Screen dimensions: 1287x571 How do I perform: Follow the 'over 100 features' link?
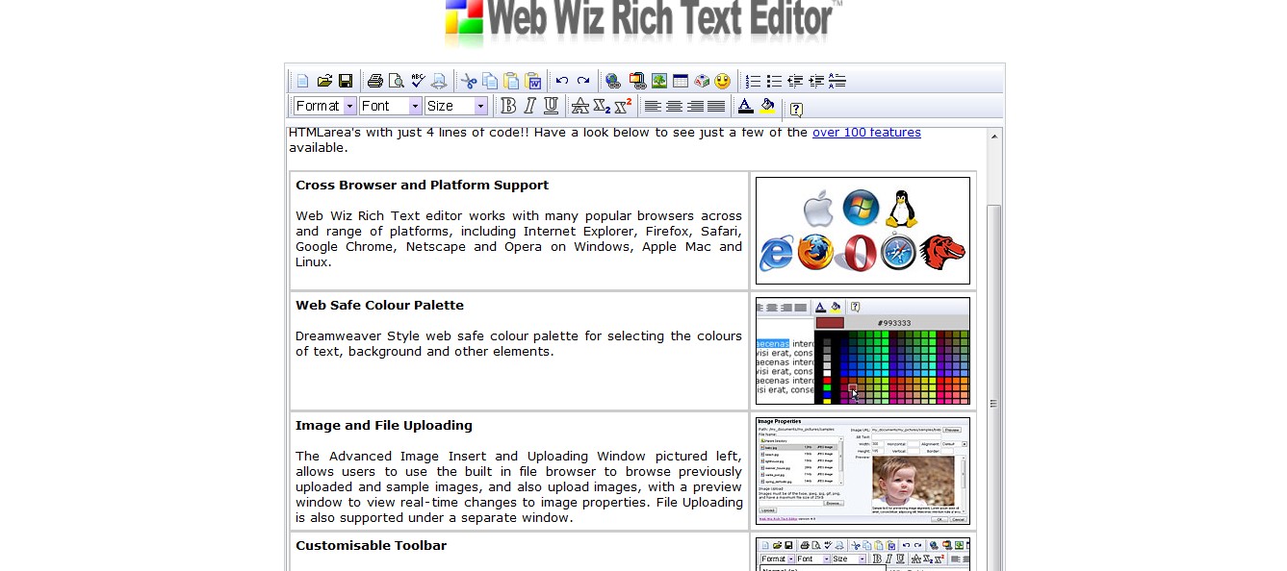coord(866,133)
